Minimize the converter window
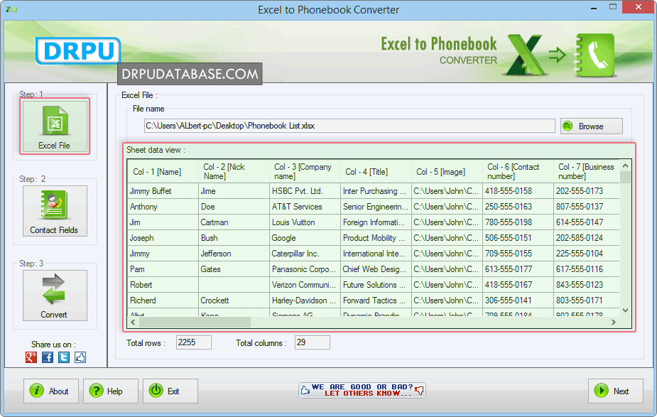657x417 pixels. (594, 7)
